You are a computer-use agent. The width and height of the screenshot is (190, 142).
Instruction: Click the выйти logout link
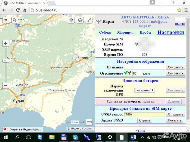point(180,24)
